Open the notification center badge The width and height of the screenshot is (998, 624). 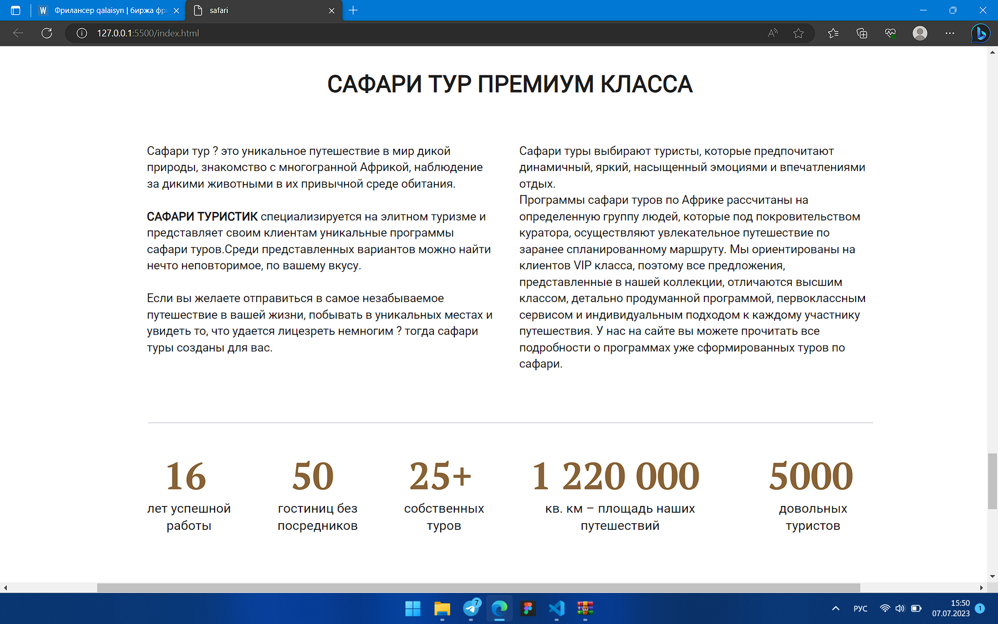click(x=980, y=608)
